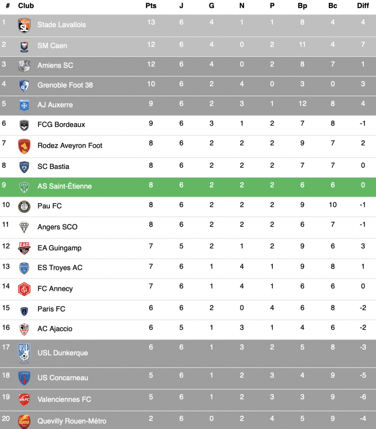Image resolution: width=376 pixels, height=429 pixels.
Task: Click the Grenoble Foot 38 badge
Action: click(24, 86)
